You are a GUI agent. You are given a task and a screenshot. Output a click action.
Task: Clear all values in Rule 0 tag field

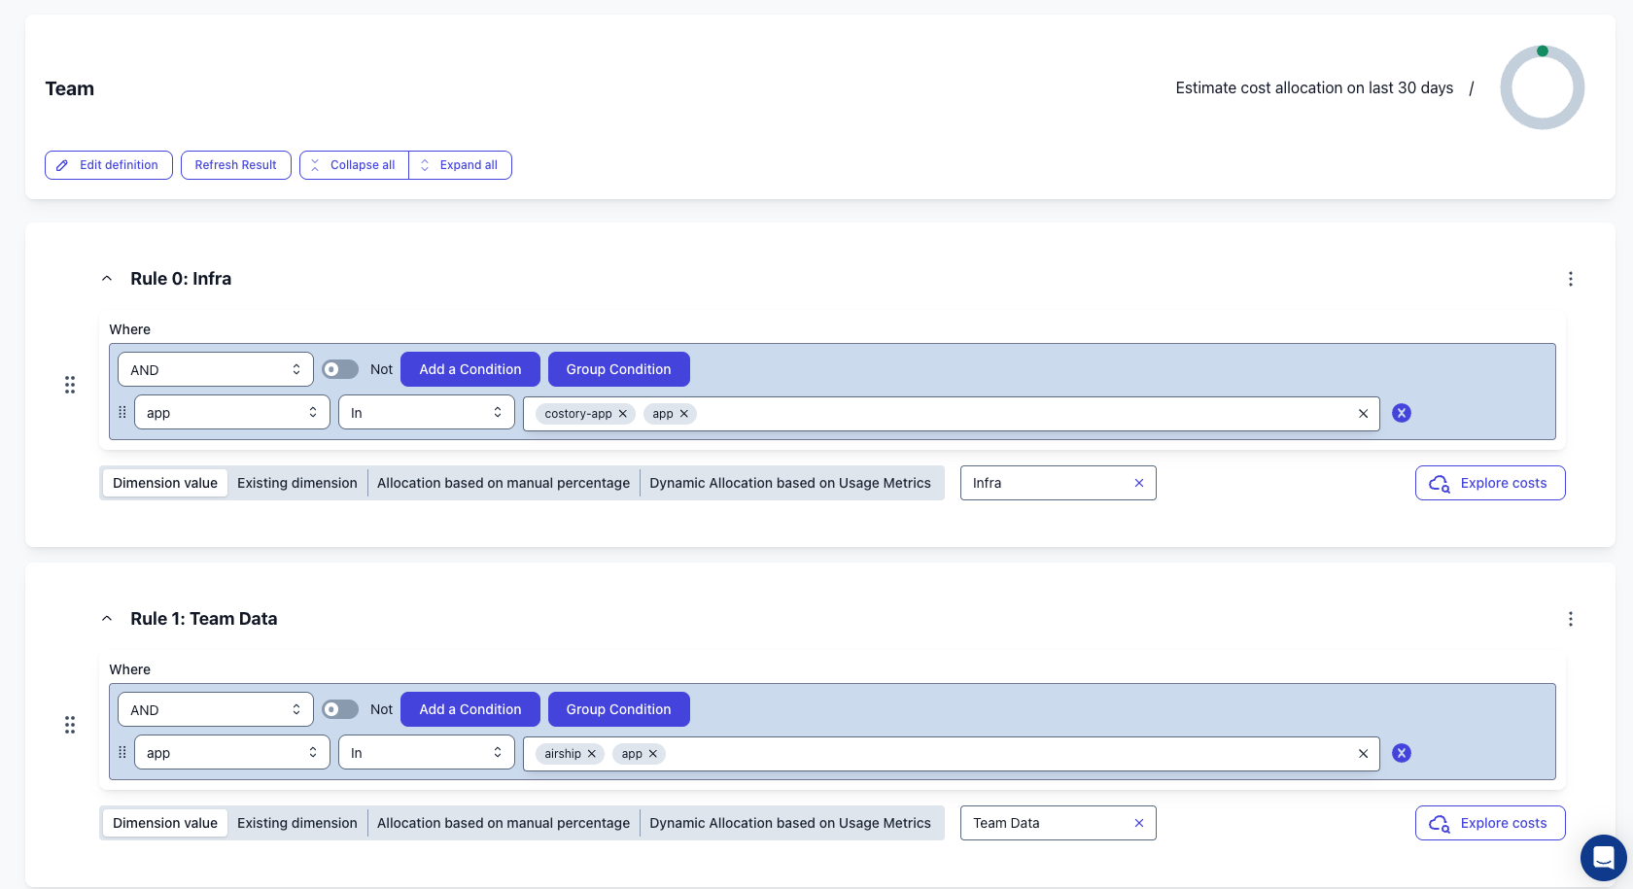(1363, 414)
